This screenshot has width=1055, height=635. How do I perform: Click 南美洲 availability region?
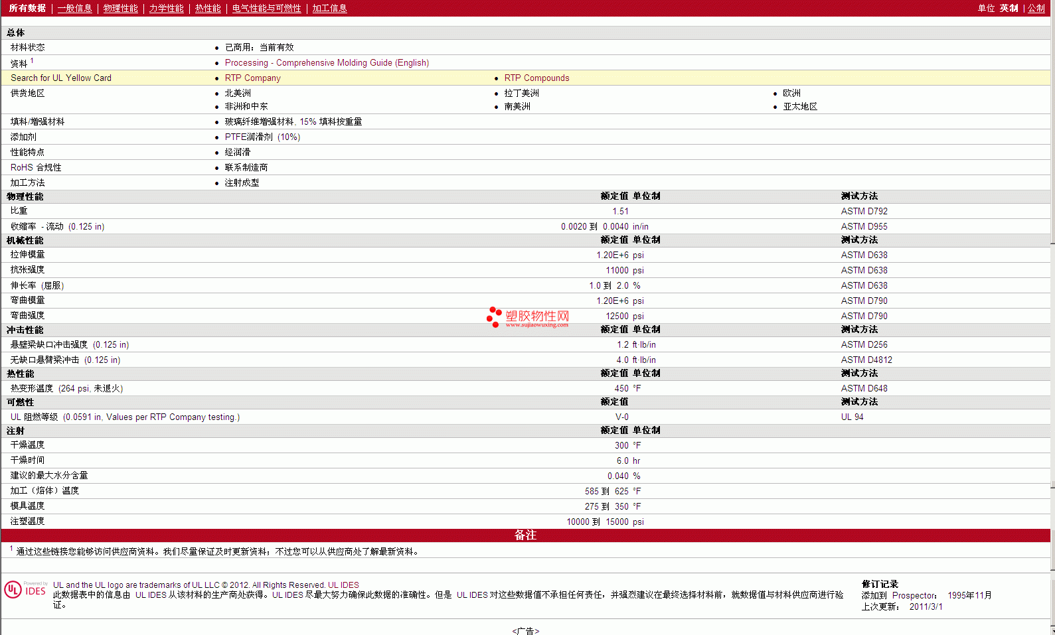coord(517,106)
